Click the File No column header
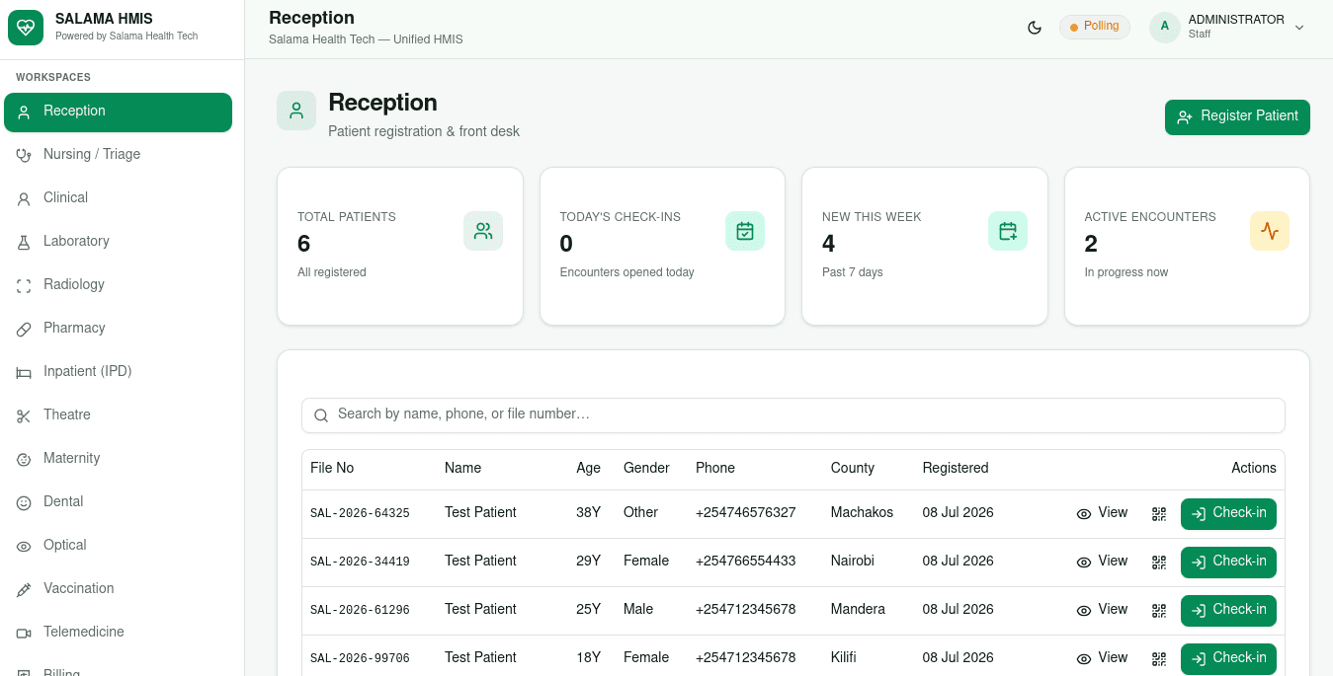This screenshot has height=676, width=1333. coord(332,468)
